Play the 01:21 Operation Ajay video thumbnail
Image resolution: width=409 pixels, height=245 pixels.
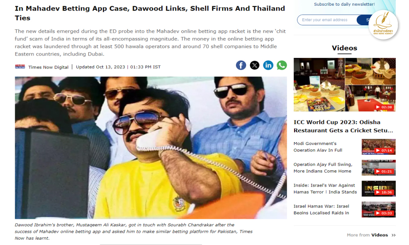pyautogui.click(x=378, y=168)
